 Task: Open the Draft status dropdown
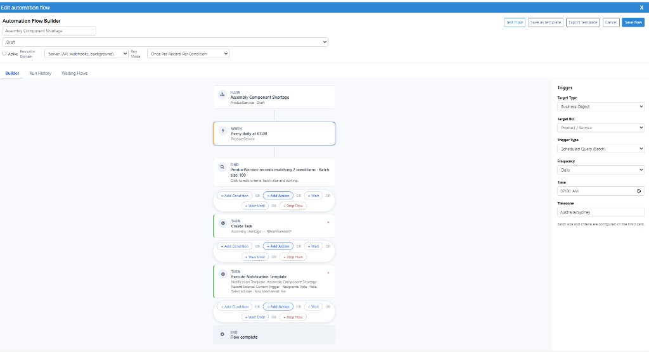pos(165,42)
